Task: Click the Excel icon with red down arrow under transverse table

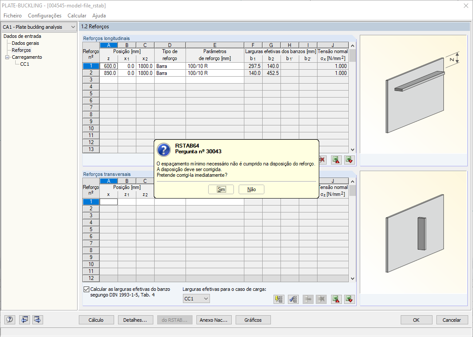Action: tap(349, 299)
